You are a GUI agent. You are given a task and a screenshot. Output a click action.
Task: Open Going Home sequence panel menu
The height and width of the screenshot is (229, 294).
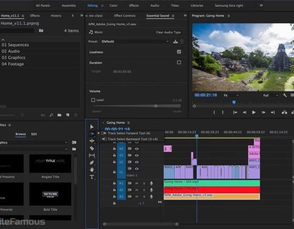(x=129, y=123)
